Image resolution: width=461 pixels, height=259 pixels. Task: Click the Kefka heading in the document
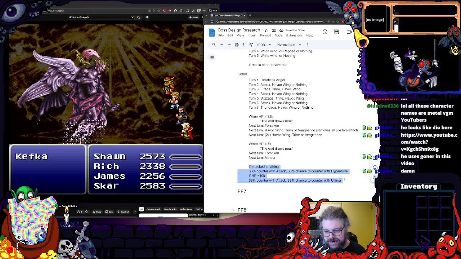pyautogui.click(x=242, y=74)
